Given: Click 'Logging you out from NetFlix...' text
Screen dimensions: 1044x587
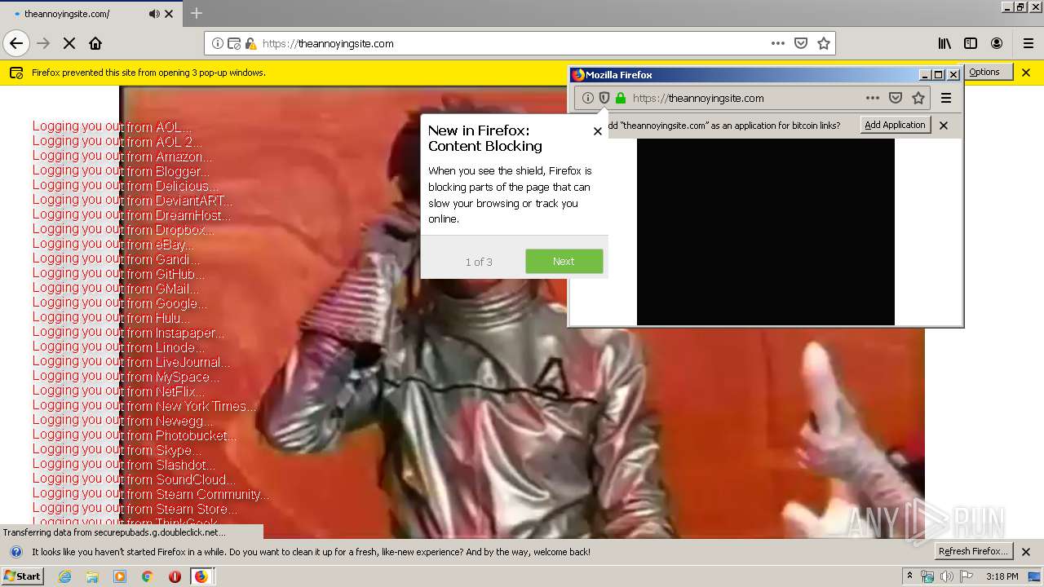Looking at the screenshot, I should point(119,391).
